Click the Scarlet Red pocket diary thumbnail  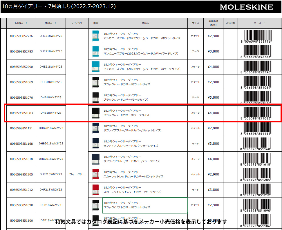95,174
